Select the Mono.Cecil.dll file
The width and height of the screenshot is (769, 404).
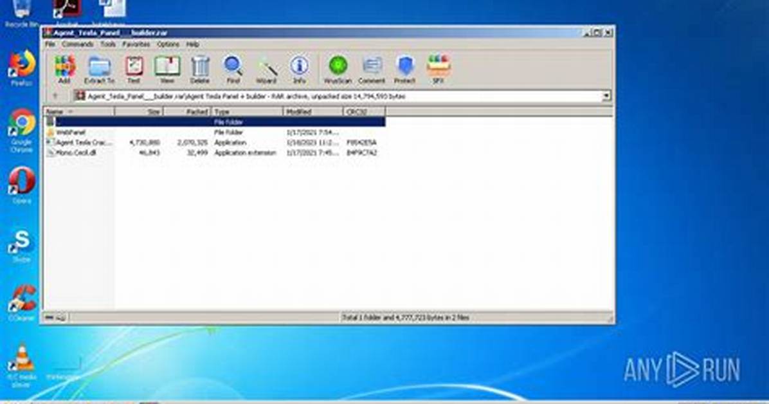tap(215, 152)
